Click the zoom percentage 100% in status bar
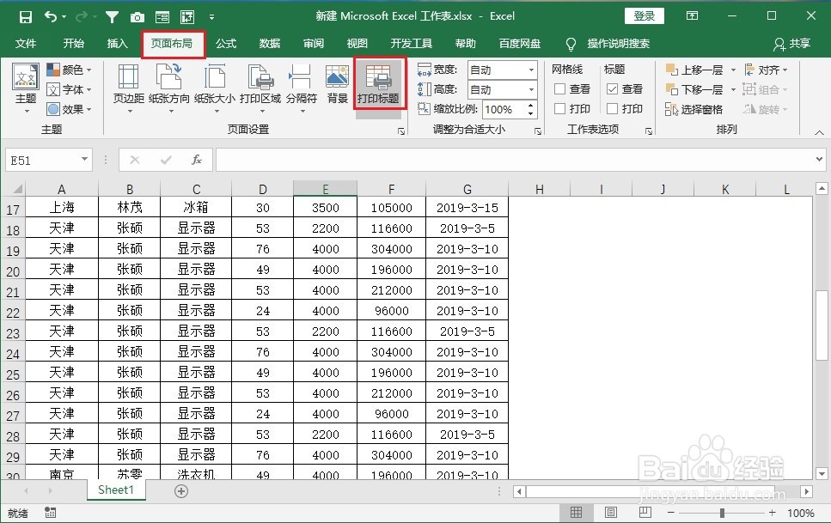Viewport: 831px width, 523px height. pos(800,513)
